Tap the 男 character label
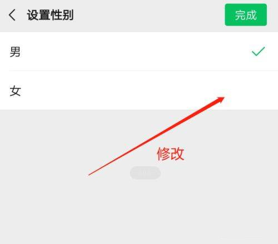Viewport: 278px width, 244px height. pos(15,52)
